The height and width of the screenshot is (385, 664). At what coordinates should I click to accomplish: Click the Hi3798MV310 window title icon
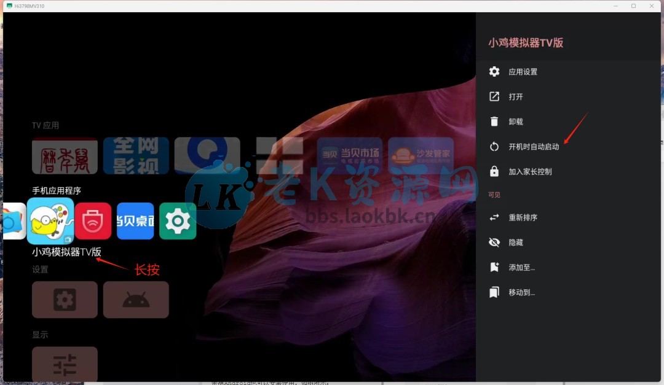tap(9, 6)
